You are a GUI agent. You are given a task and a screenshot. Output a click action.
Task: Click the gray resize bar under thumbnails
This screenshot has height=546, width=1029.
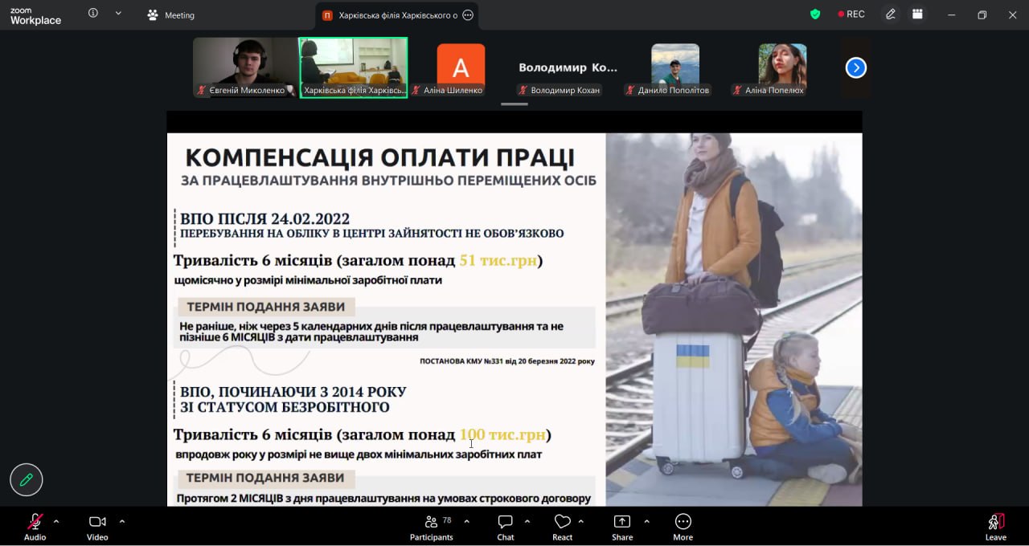pos(514,104)
